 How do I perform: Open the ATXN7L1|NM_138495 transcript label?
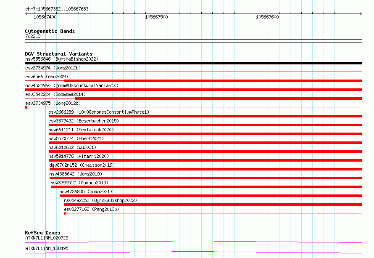(47, 248)
